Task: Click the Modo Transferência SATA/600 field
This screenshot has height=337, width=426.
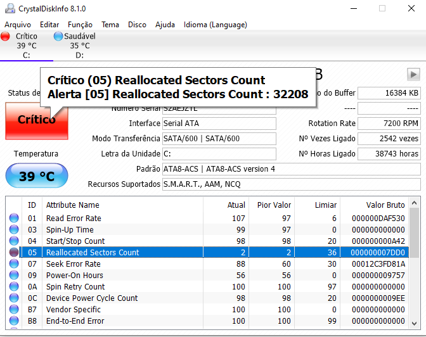Action: (219, 139)
